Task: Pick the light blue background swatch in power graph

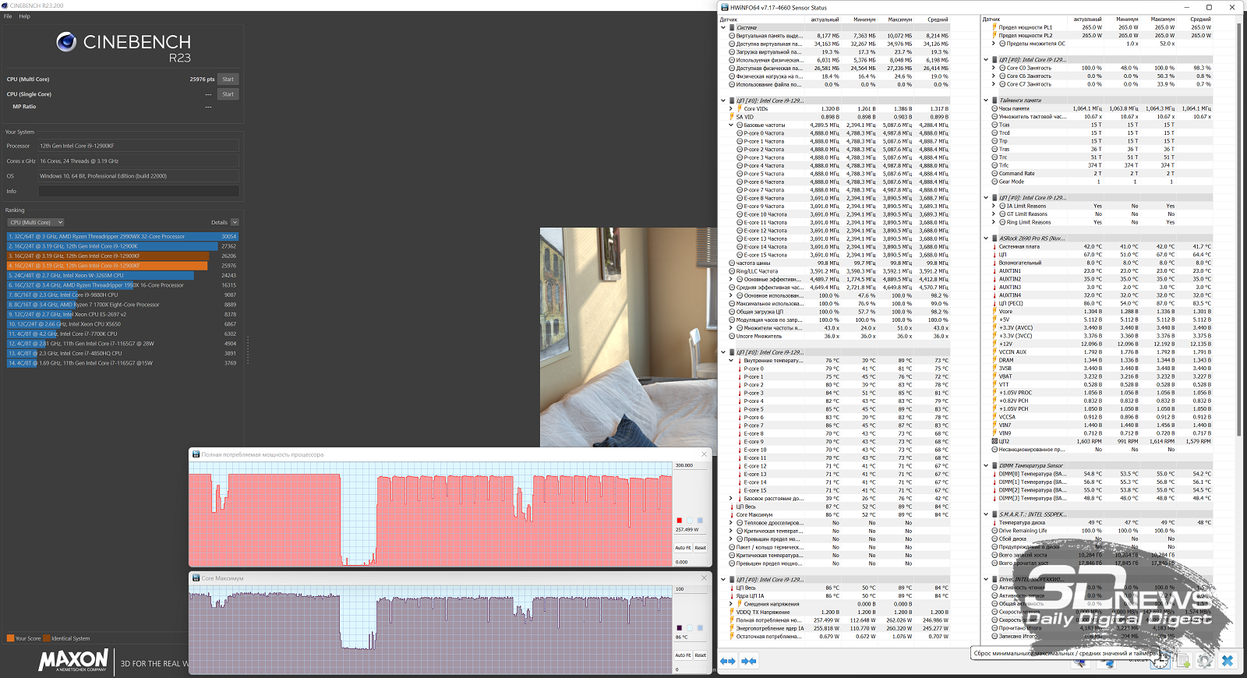Action: pos(689,521)
